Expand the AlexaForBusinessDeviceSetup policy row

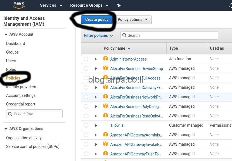[x=96, y=69]
